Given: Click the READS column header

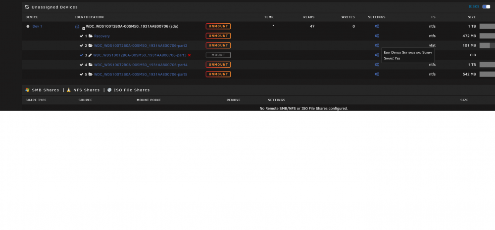Looking at the screenshot, I should [x=309, y=17].
